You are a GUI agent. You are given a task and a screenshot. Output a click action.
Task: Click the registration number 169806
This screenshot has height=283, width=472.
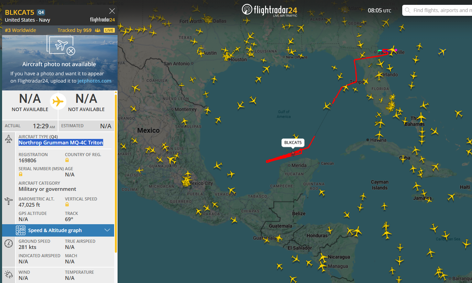(x=28, y=161)
